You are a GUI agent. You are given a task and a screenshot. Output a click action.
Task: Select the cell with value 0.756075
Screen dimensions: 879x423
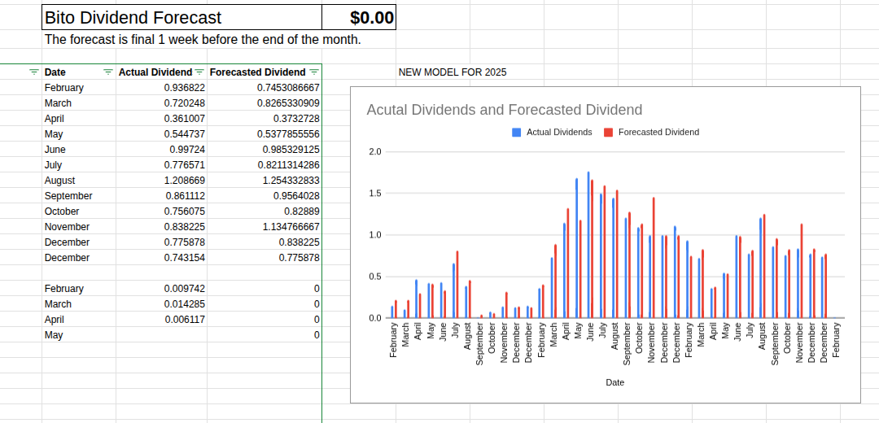161,211
